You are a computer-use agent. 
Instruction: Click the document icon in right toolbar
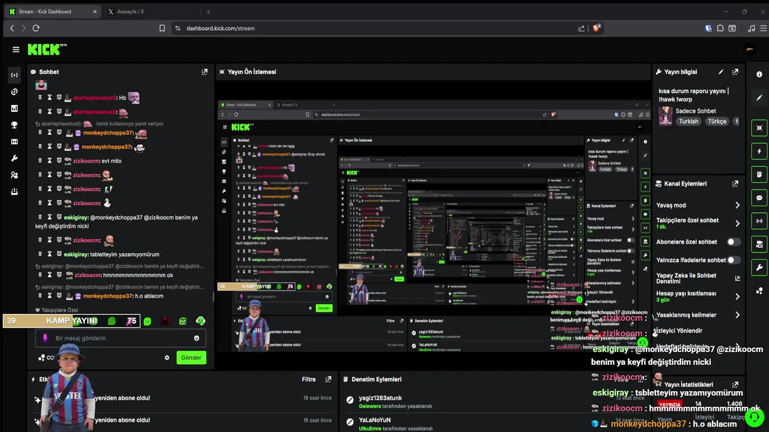759,175
